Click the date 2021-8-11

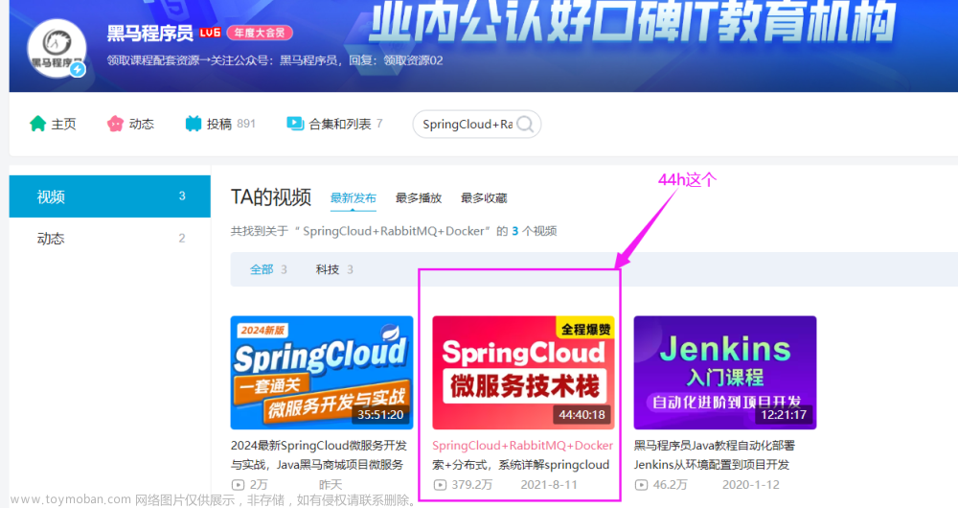coord(549,485)
